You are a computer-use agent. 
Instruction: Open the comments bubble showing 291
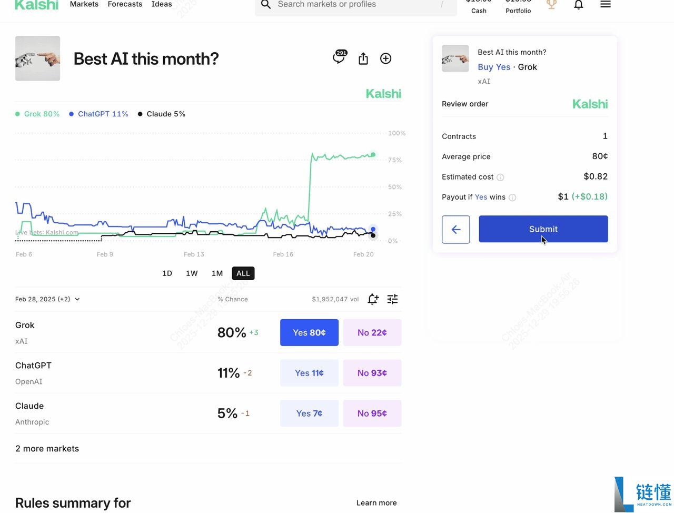[x=340, y=57]
